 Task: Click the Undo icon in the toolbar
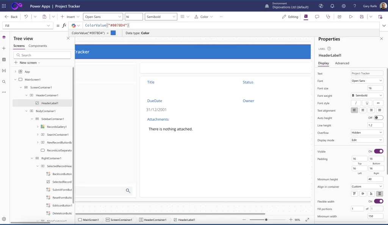[26, 17]
